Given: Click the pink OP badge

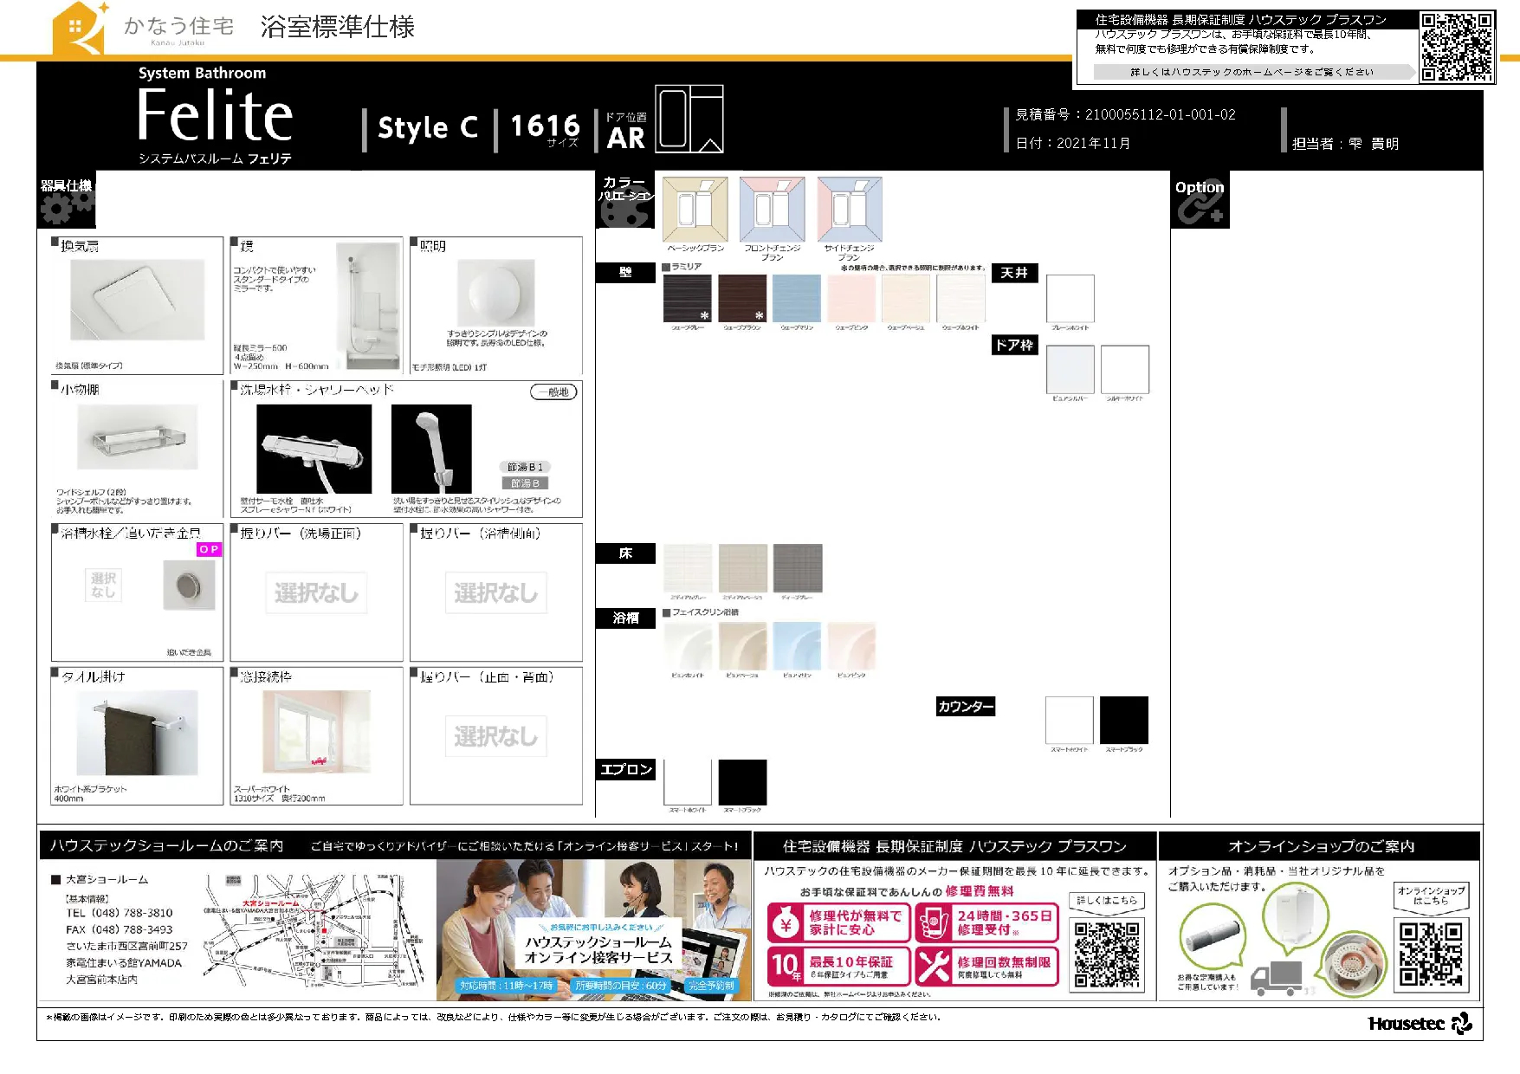Looking at the screenshot, I should click(210, 549).
